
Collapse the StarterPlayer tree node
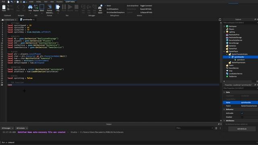(x=224, y=52)
